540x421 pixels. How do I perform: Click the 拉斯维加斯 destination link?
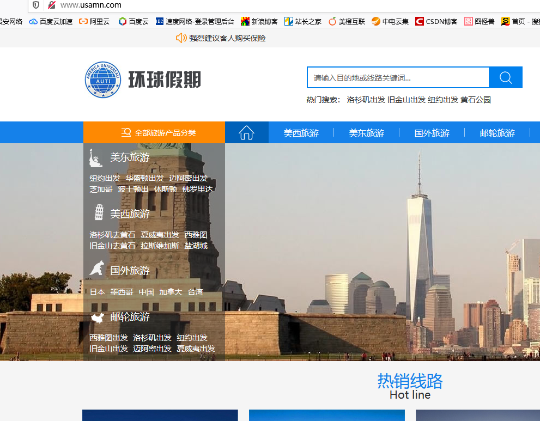160,246
